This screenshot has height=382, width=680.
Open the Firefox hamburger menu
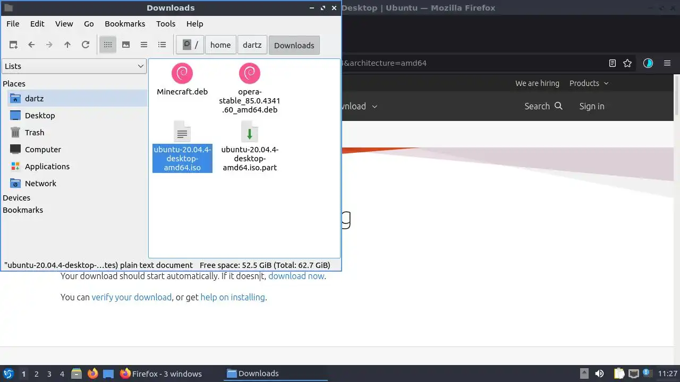coord(667,63)
